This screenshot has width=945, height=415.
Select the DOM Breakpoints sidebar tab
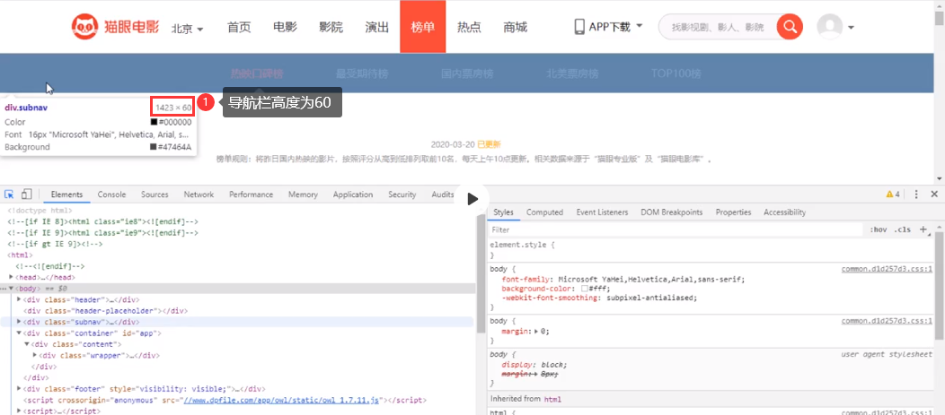(671, 212)
